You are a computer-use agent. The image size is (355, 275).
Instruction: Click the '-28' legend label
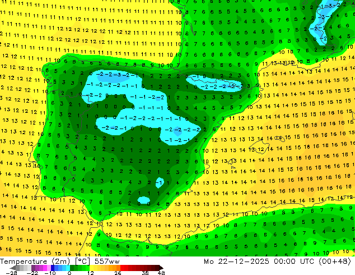click(12, 273)
